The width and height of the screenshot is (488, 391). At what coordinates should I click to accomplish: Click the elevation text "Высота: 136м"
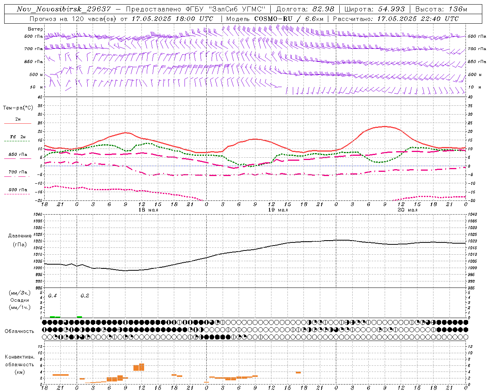pyautogui.click(x=441, y=9)
